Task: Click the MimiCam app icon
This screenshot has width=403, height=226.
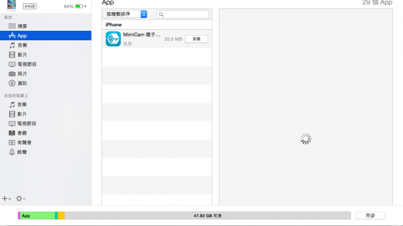Action: [x=113, y=39]
